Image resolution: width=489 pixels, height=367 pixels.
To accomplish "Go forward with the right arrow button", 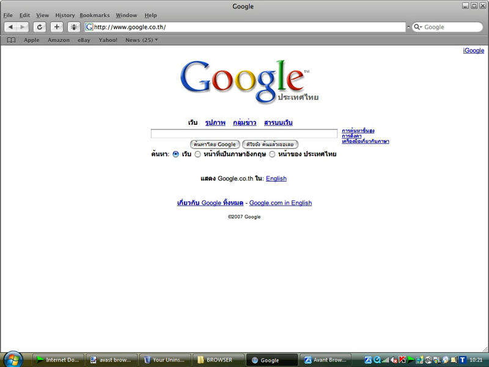I will tap(23, 27).
